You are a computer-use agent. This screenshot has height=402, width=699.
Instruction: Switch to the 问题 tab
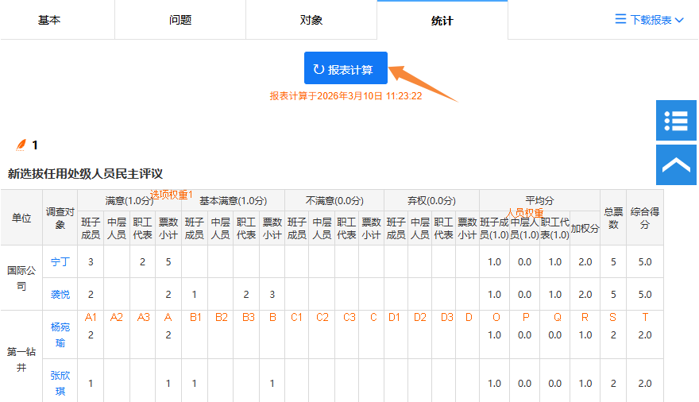[180, 20]
